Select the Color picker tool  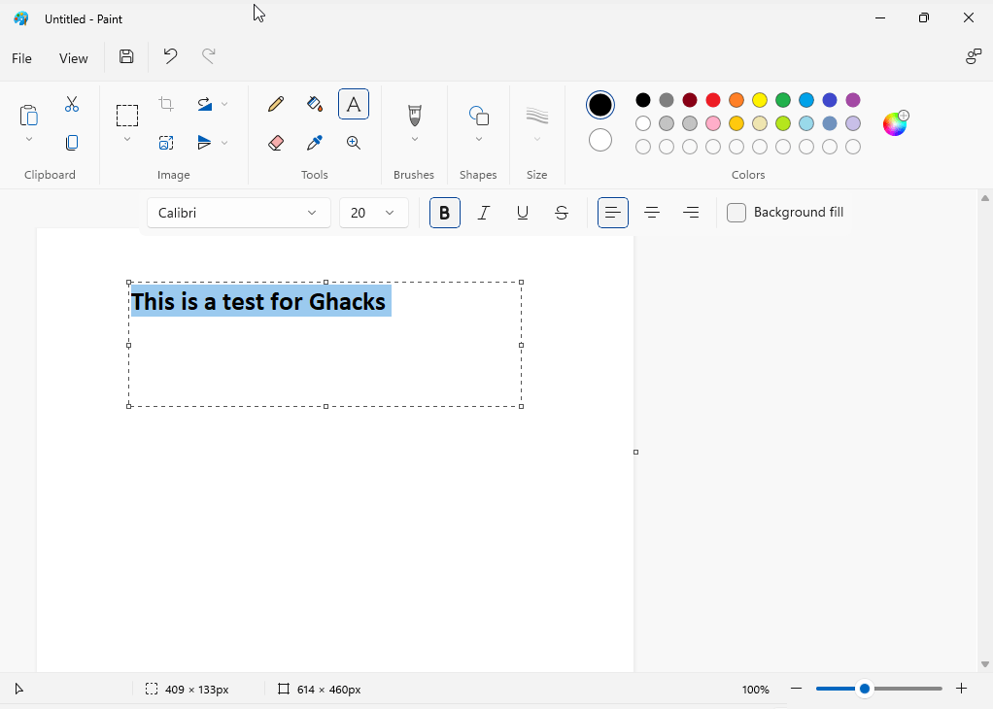314,142
